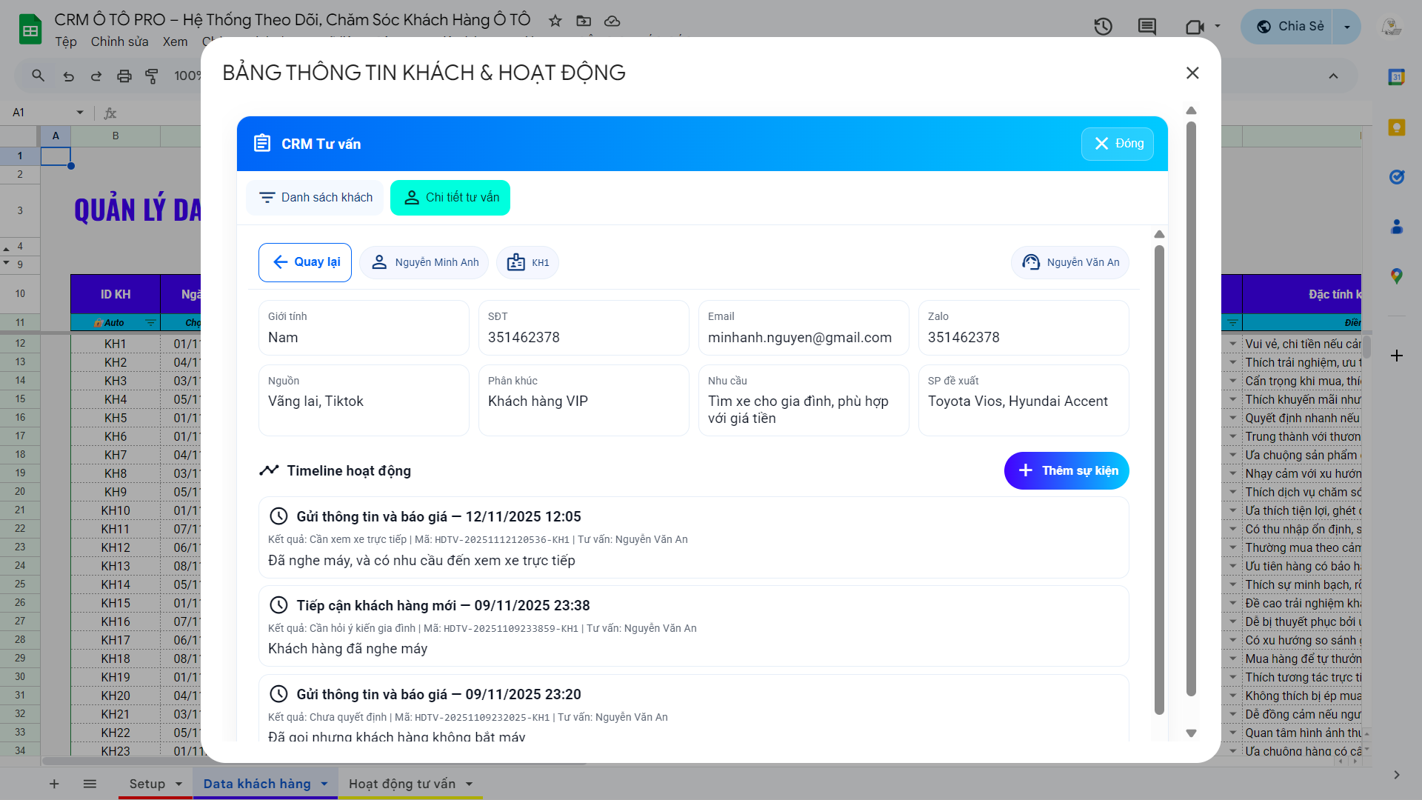Click the Quay lại back button
Screen dimensions: 1422x800
[x=305, y=262]
